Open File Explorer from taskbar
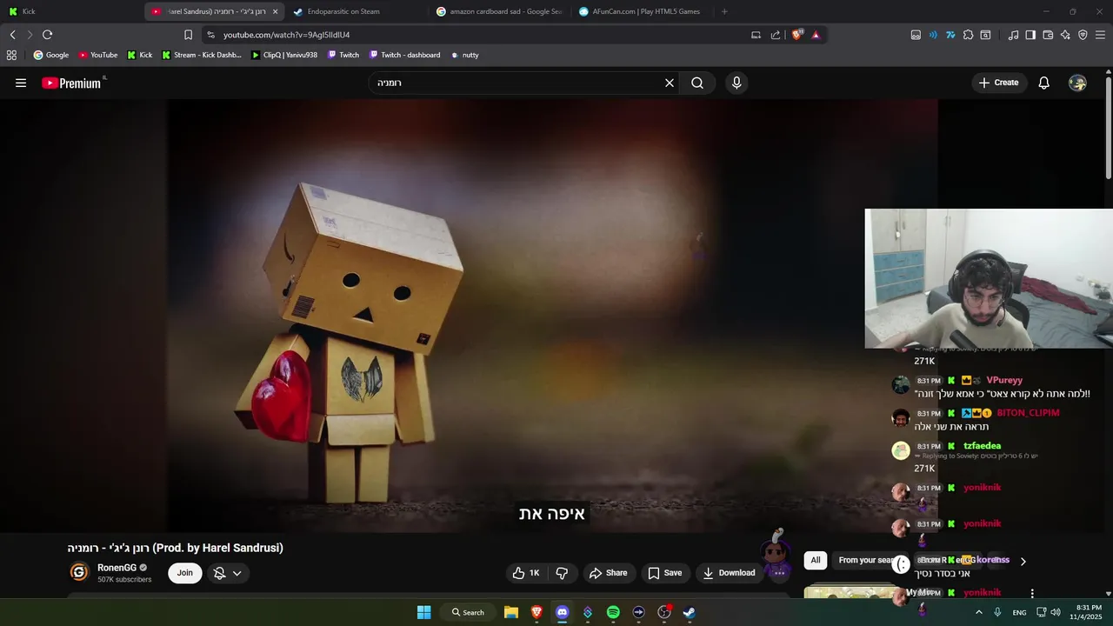This screenshot has height=626, width=1113. click(511, 612)
